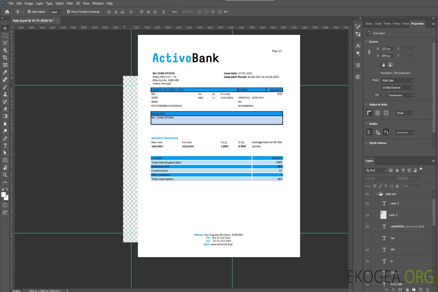This screenshot has height=292, width=438.
Task: Open the Brush Settings panel icon
Action: (358, 26)
